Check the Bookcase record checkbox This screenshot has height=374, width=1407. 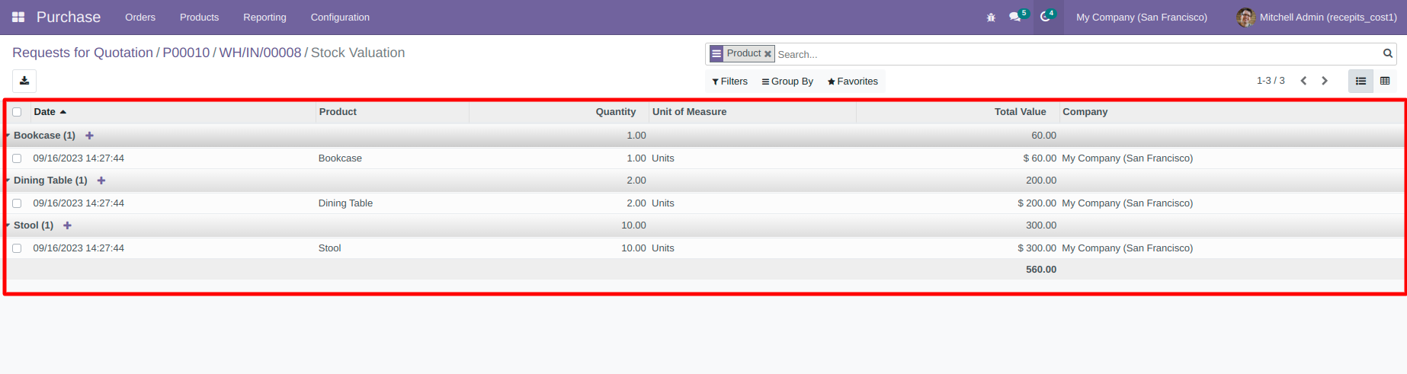17,158
